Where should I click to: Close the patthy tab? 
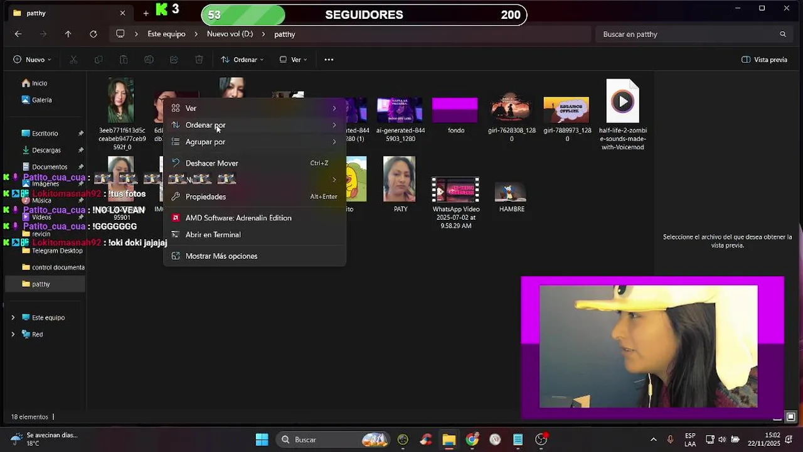(122, 13)
